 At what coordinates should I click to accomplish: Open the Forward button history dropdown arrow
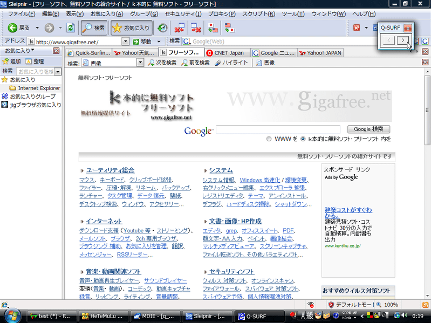coord(60,28)
